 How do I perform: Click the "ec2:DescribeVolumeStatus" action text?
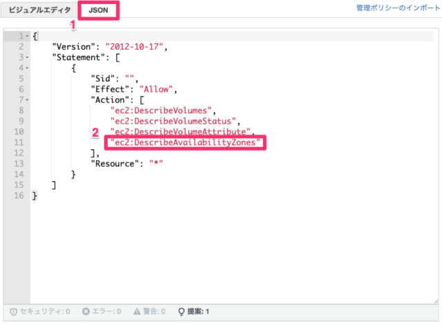coord(173,122)
